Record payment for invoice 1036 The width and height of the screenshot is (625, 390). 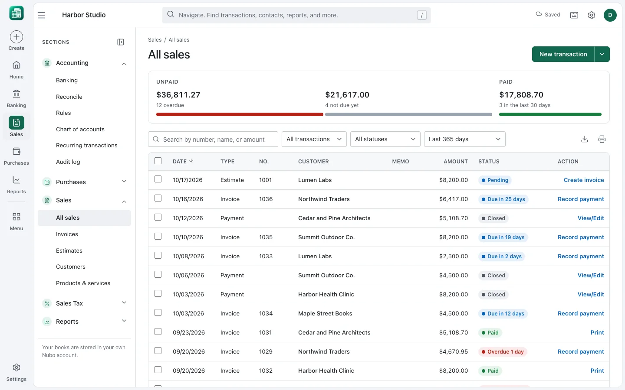581,199
